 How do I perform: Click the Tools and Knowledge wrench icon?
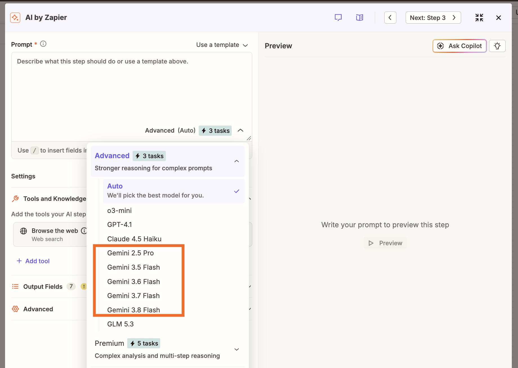[15, 199]
